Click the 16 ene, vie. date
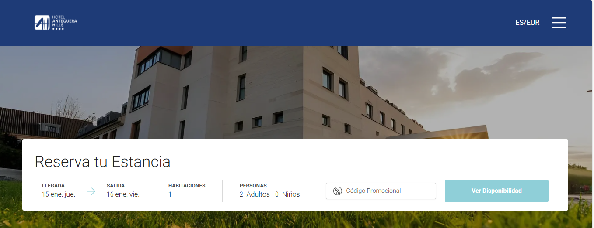 pos(123,194)
